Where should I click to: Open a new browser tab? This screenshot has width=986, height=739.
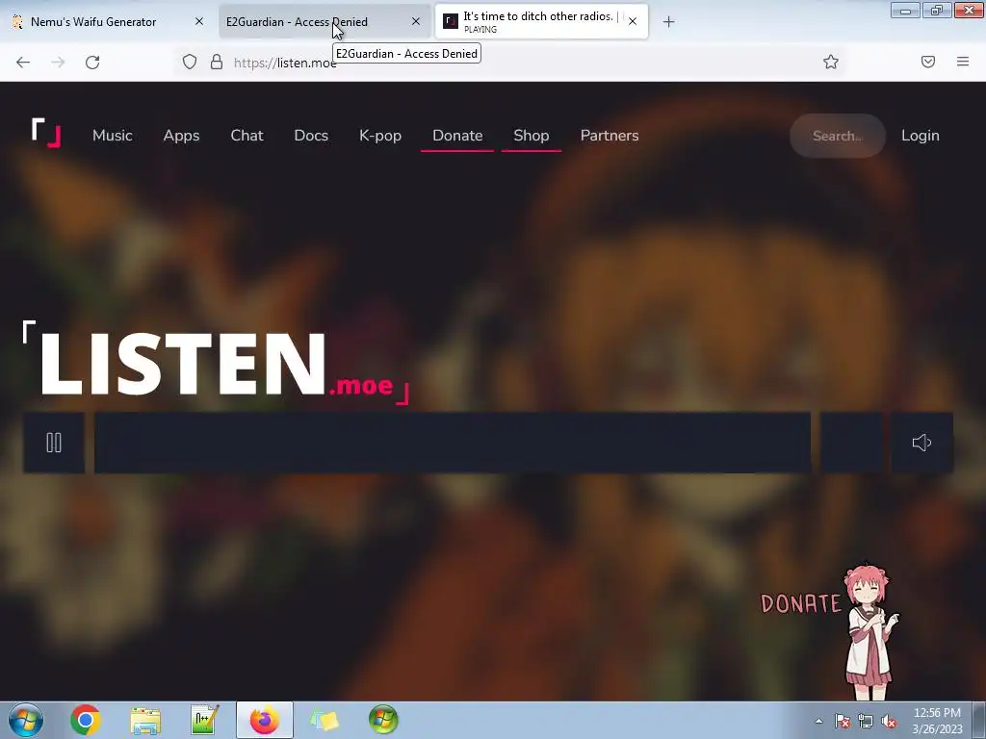point(668,22)
